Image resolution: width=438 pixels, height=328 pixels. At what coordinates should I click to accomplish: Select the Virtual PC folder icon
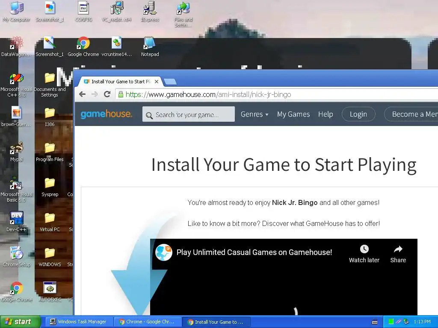(x=50, y=222)
